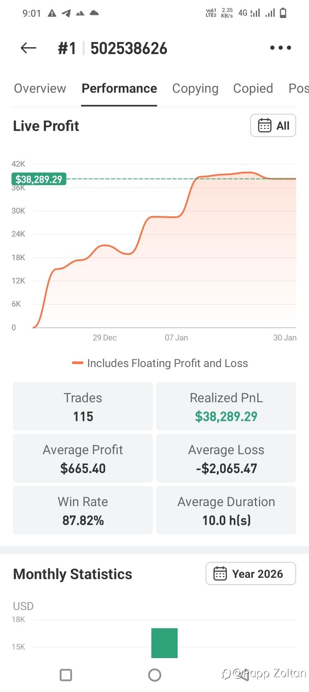Tap the Telegram notification icon in status bar
The width and height of the screenshot is (309, 692).
pyautogui.click(x=66, y=13)
